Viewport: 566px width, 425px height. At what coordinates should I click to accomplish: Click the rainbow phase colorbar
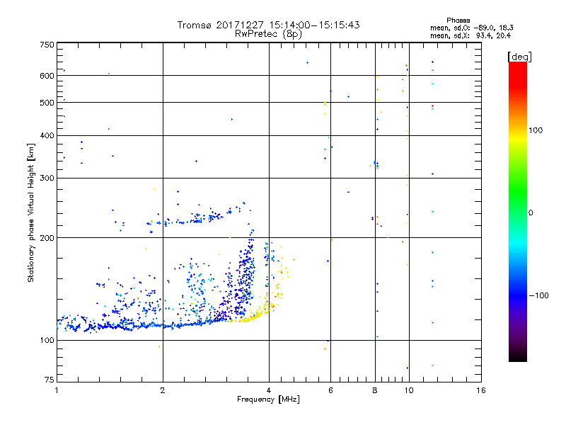point(518,212)
